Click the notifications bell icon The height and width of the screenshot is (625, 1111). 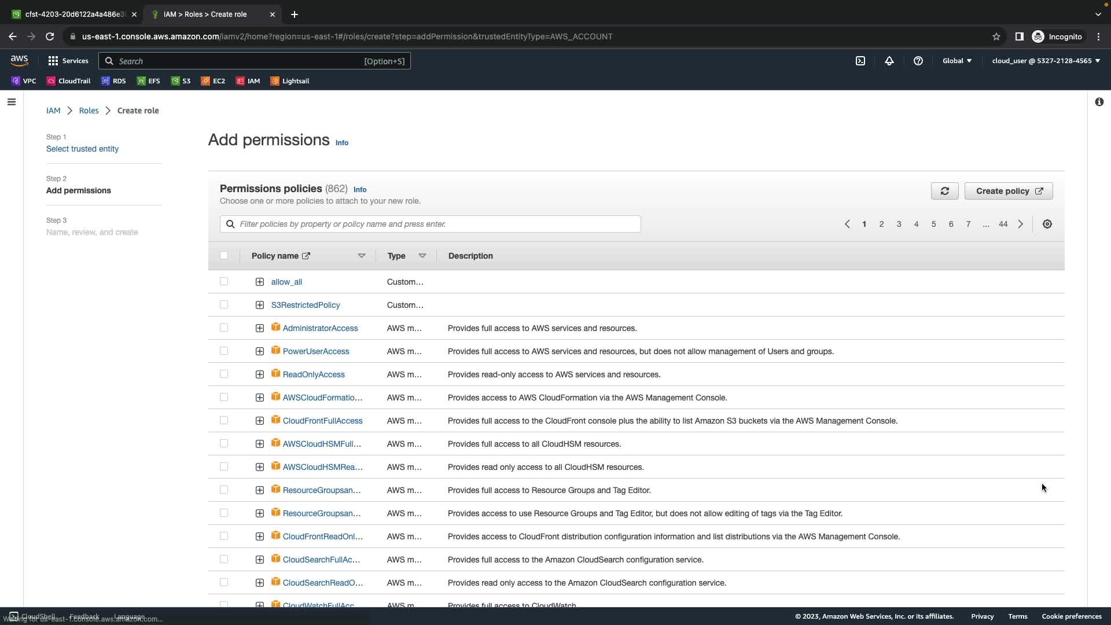(889, 61)
